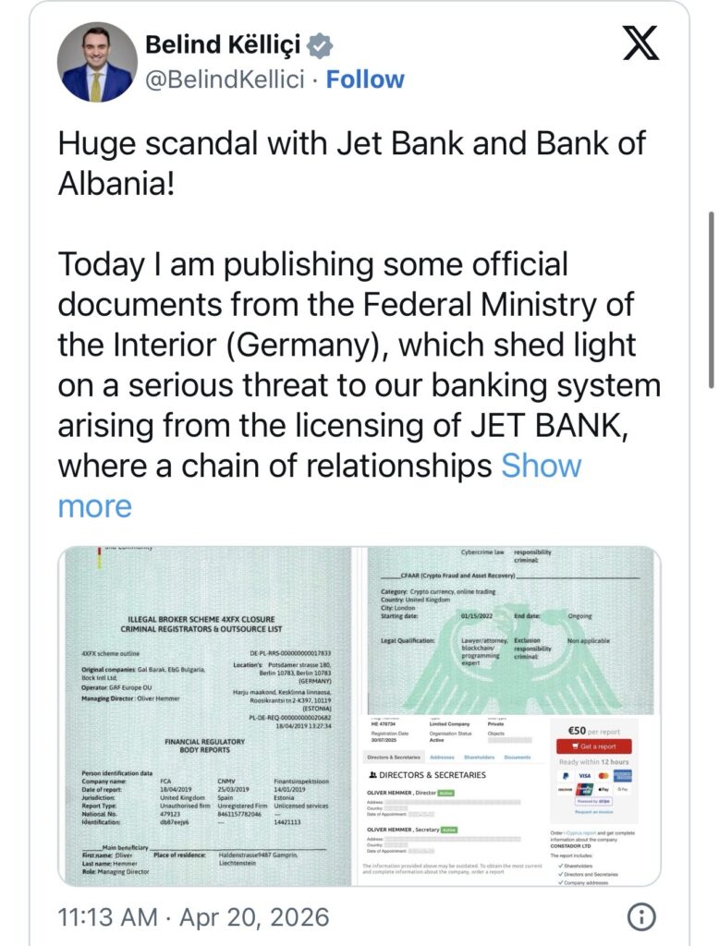Image resolution: width=719 pixels, height=946 pixels.
Task: Click the PayPal payment icon
Action: pyautogui.click(x=564, y=776)
